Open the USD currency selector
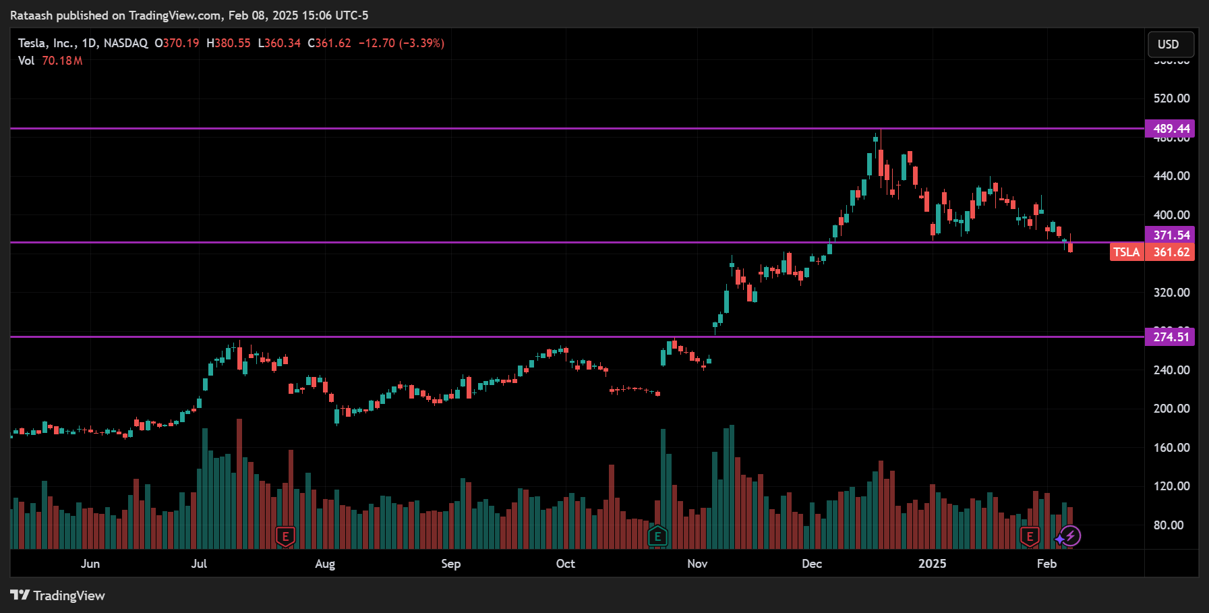1209x613 pixels. tap(1171, 45)
